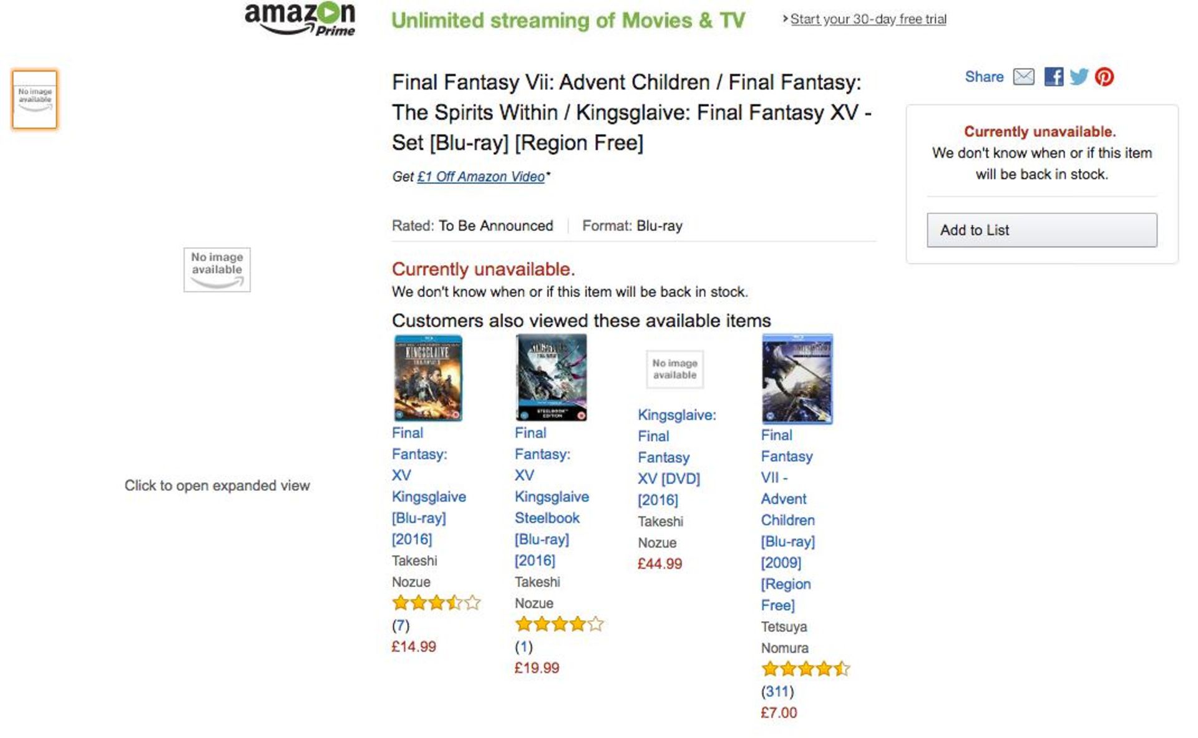This screenshot has height=738, width=1198.
Task: Open Kingsglaive Blu-ray cover image
Action: 428,378
